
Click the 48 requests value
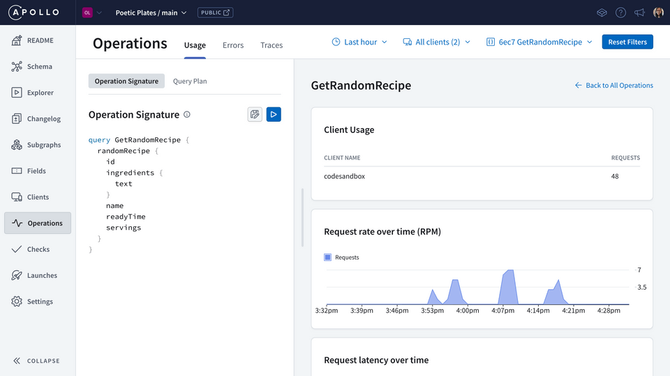[x=615, y=176]
